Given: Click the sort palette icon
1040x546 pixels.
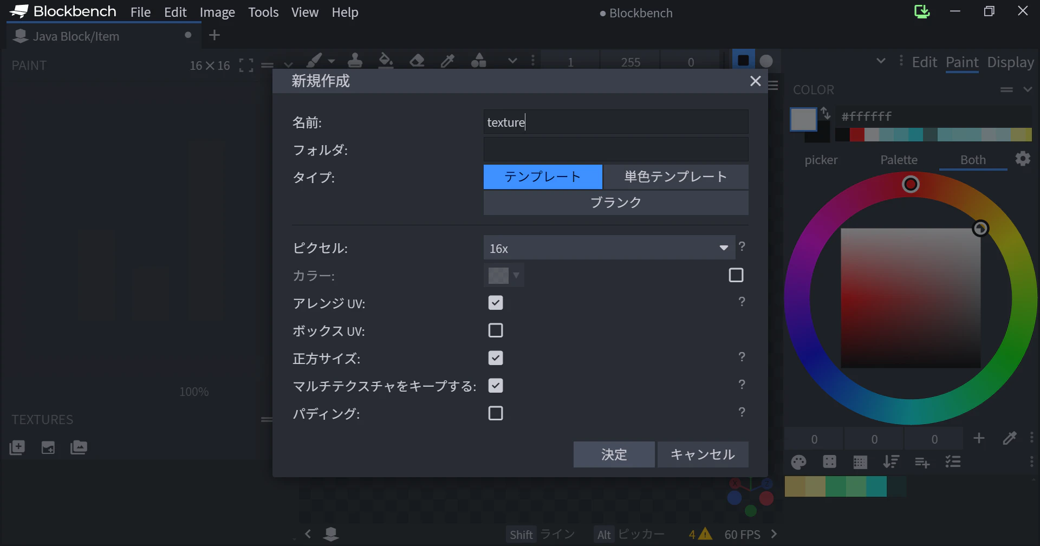Looking at the screenshot, I should click(x=891, y=461).
